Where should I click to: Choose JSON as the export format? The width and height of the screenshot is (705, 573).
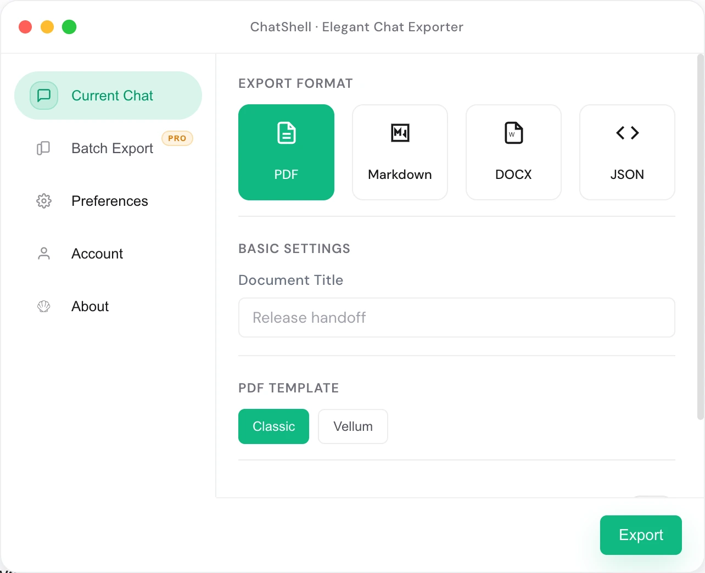coord(627,153)
